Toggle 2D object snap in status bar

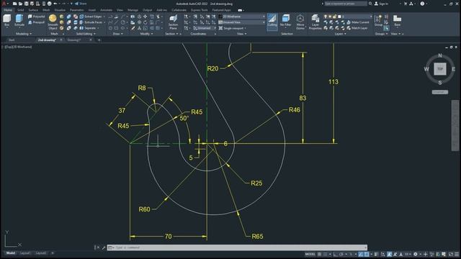(x=367, y=254)
